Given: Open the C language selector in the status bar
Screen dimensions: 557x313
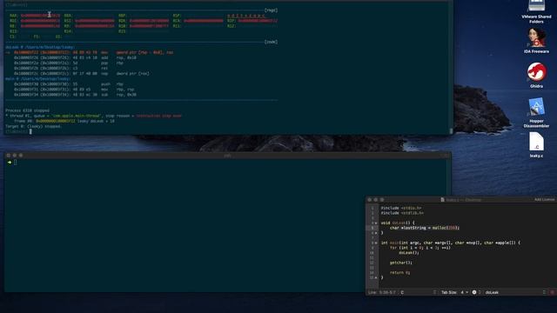Looking at the screenshot, I should [x=418, y=292].
